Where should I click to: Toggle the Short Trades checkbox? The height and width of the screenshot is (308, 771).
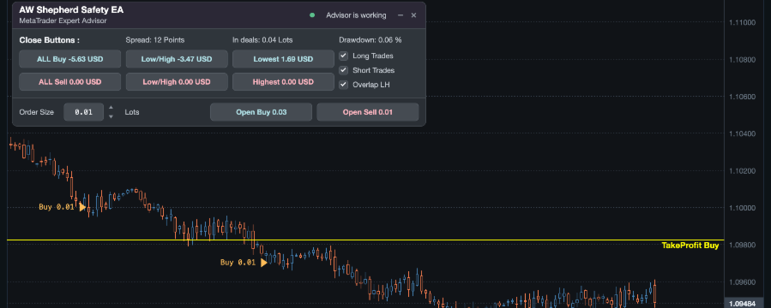pos(344,70)
